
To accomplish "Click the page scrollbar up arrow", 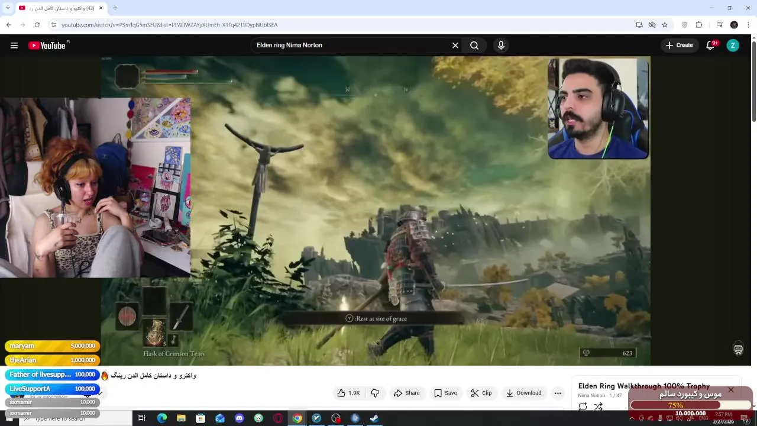I will tap(753, 38).
